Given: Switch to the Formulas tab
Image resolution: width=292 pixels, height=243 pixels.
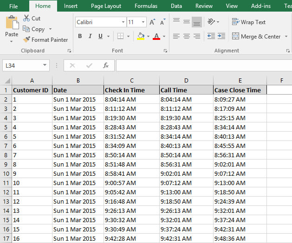Looking at the screenshot, I should [146, 6].
